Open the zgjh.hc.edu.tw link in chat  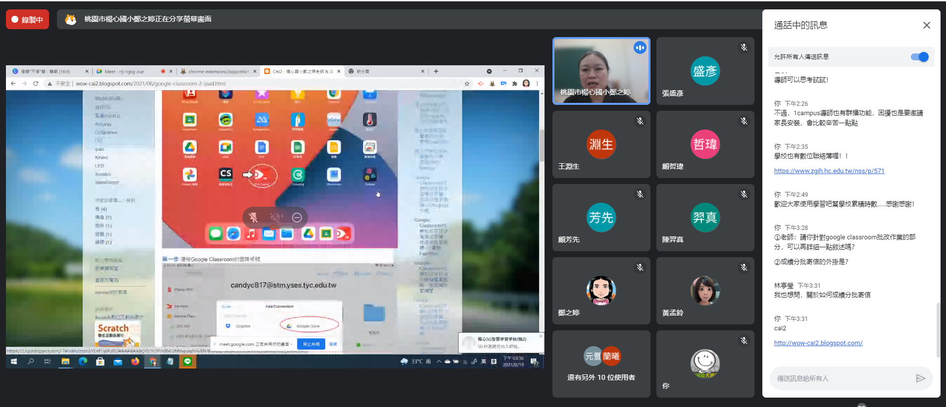tap(829, 171)
